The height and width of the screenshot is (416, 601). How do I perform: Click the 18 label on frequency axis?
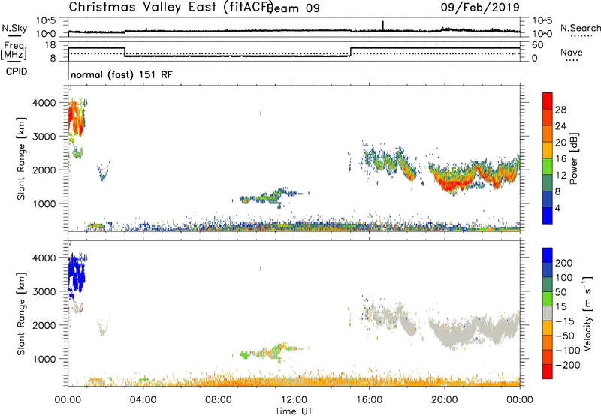50,45
